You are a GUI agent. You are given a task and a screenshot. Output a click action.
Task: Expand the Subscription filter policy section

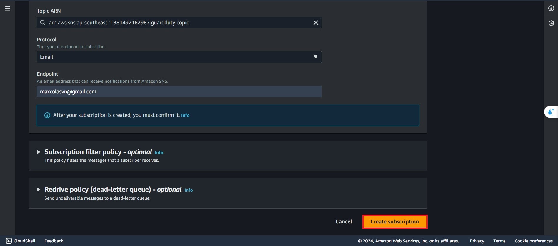tap(39, 152)
